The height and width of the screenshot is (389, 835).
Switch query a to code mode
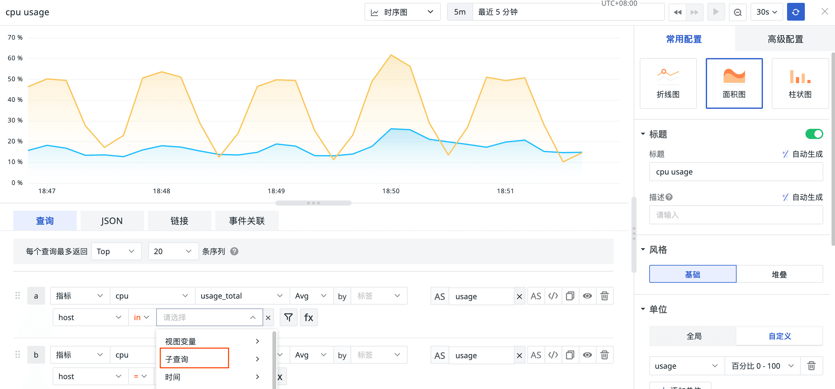coord(553,296)
